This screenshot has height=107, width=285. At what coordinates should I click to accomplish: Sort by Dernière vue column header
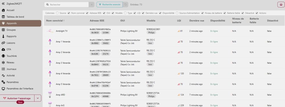point(197,21)
